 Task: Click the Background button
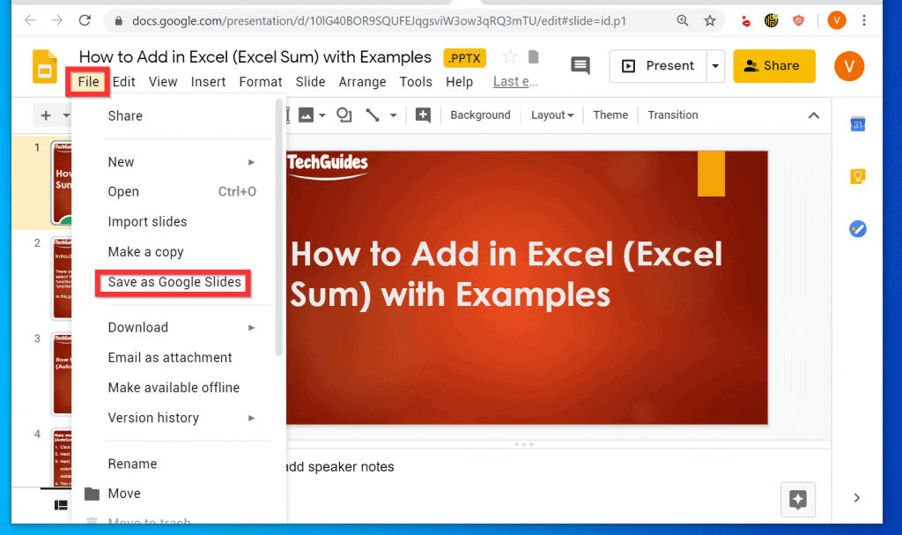pos(480,115)
